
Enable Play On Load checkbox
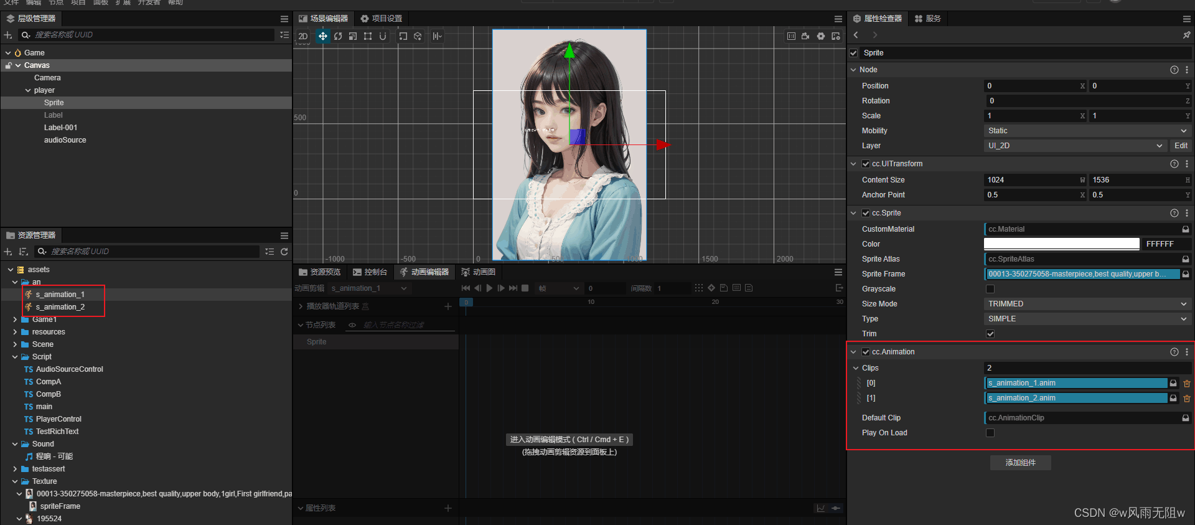990,433
